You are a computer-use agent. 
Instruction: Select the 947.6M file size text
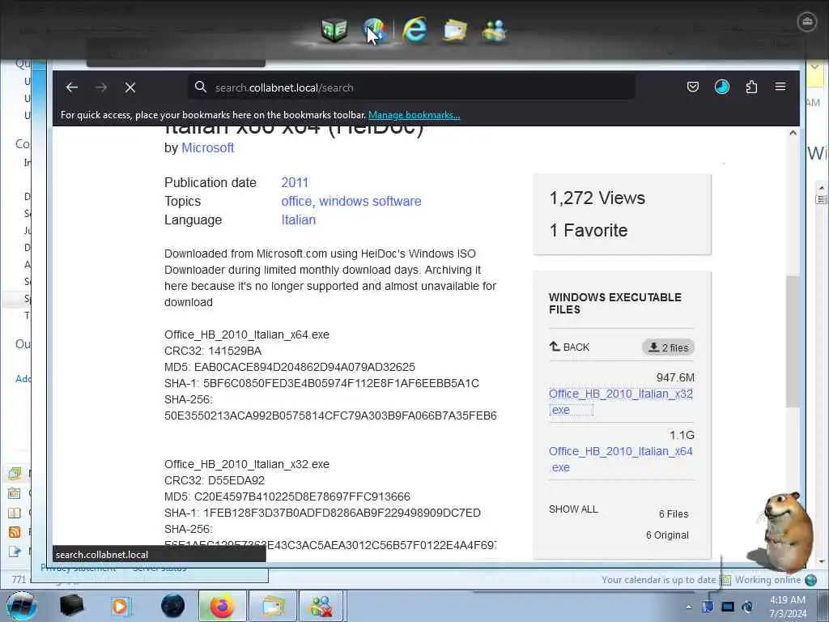point(676,377)
